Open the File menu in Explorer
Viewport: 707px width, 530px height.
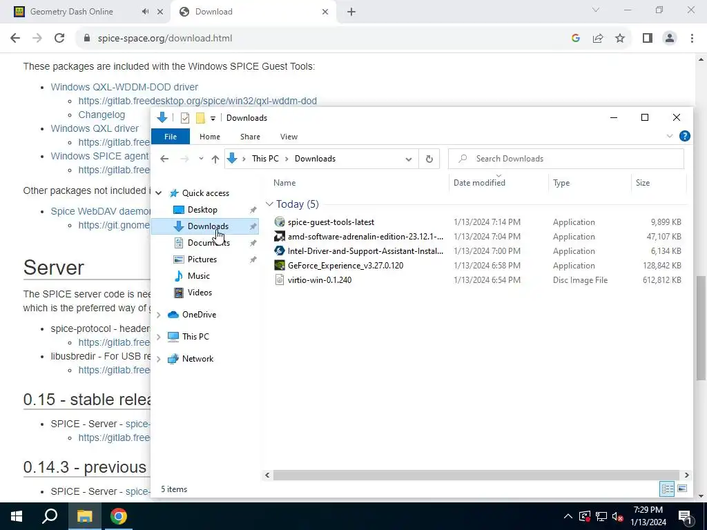(x=171, y=137)
